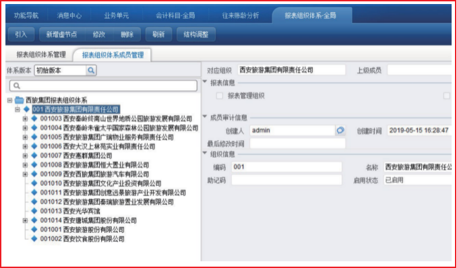Click diamond icon of 001003 node
Viewport: 457px width, 268px height.
pos(34,119)
